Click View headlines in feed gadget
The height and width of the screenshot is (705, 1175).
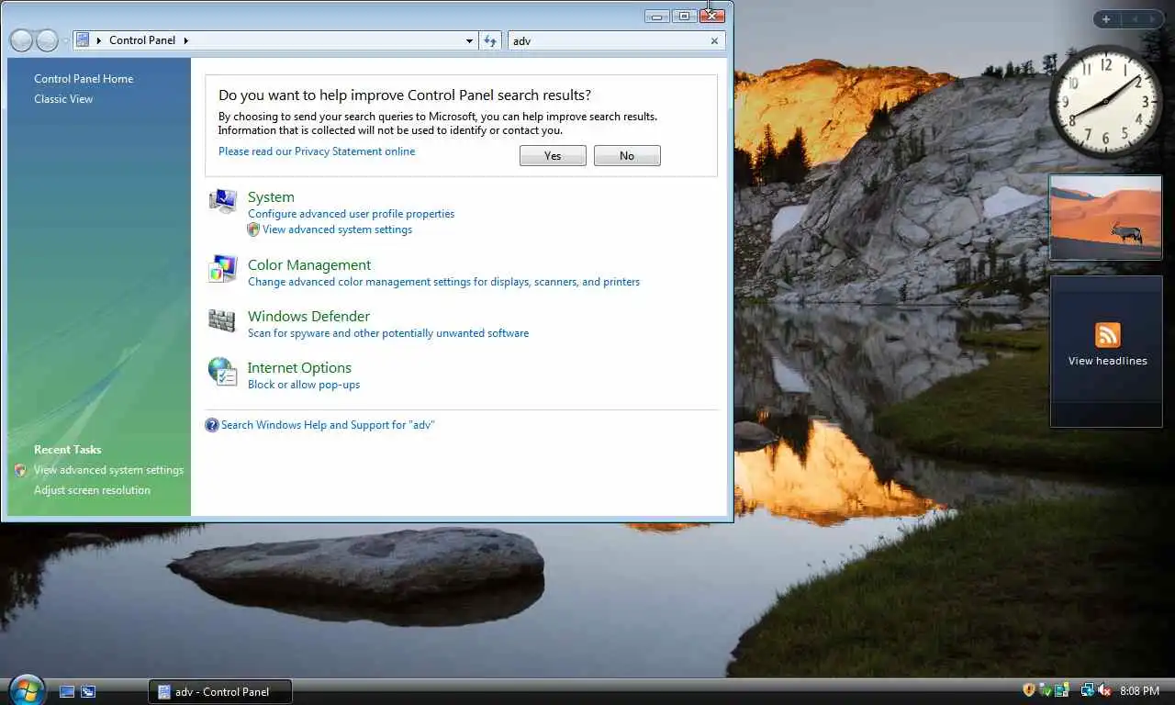[1107, 361]
